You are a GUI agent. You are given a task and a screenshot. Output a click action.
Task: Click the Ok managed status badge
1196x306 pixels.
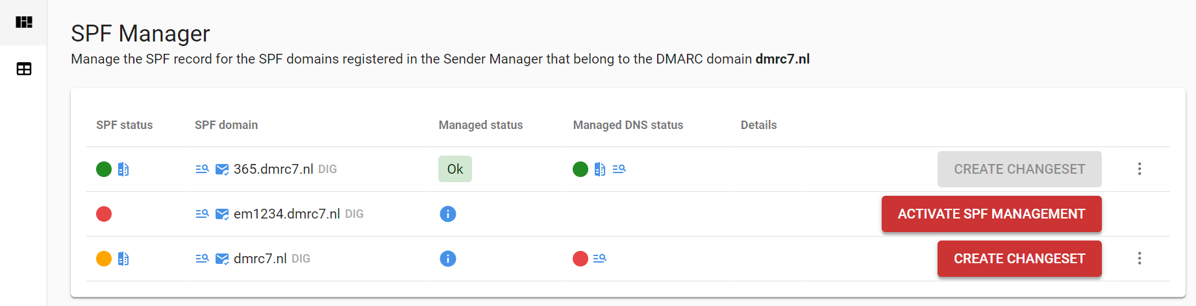point(455,169)
